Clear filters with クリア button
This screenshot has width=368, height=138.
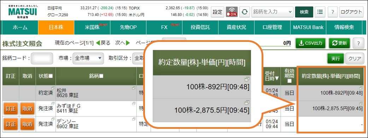click(x=354, y=58)
